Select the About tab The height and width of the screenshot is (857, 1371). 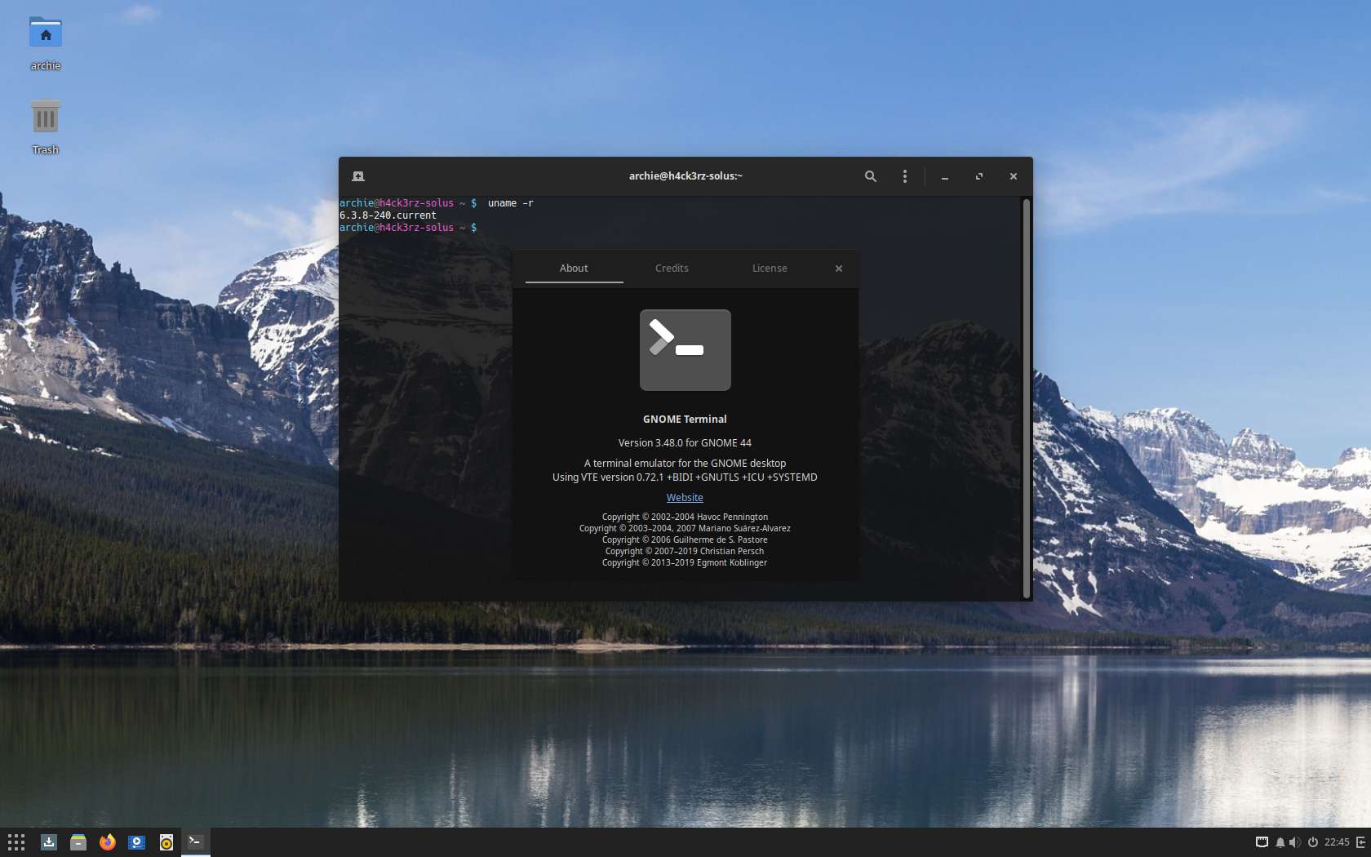[x=574, y=268]
